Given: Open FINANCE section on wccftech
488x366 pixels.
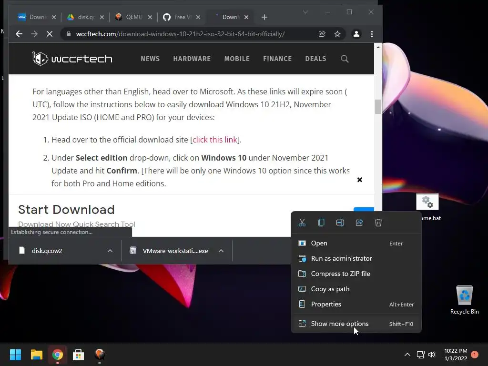Looking at the screenshot, I should tap(277, 59).
